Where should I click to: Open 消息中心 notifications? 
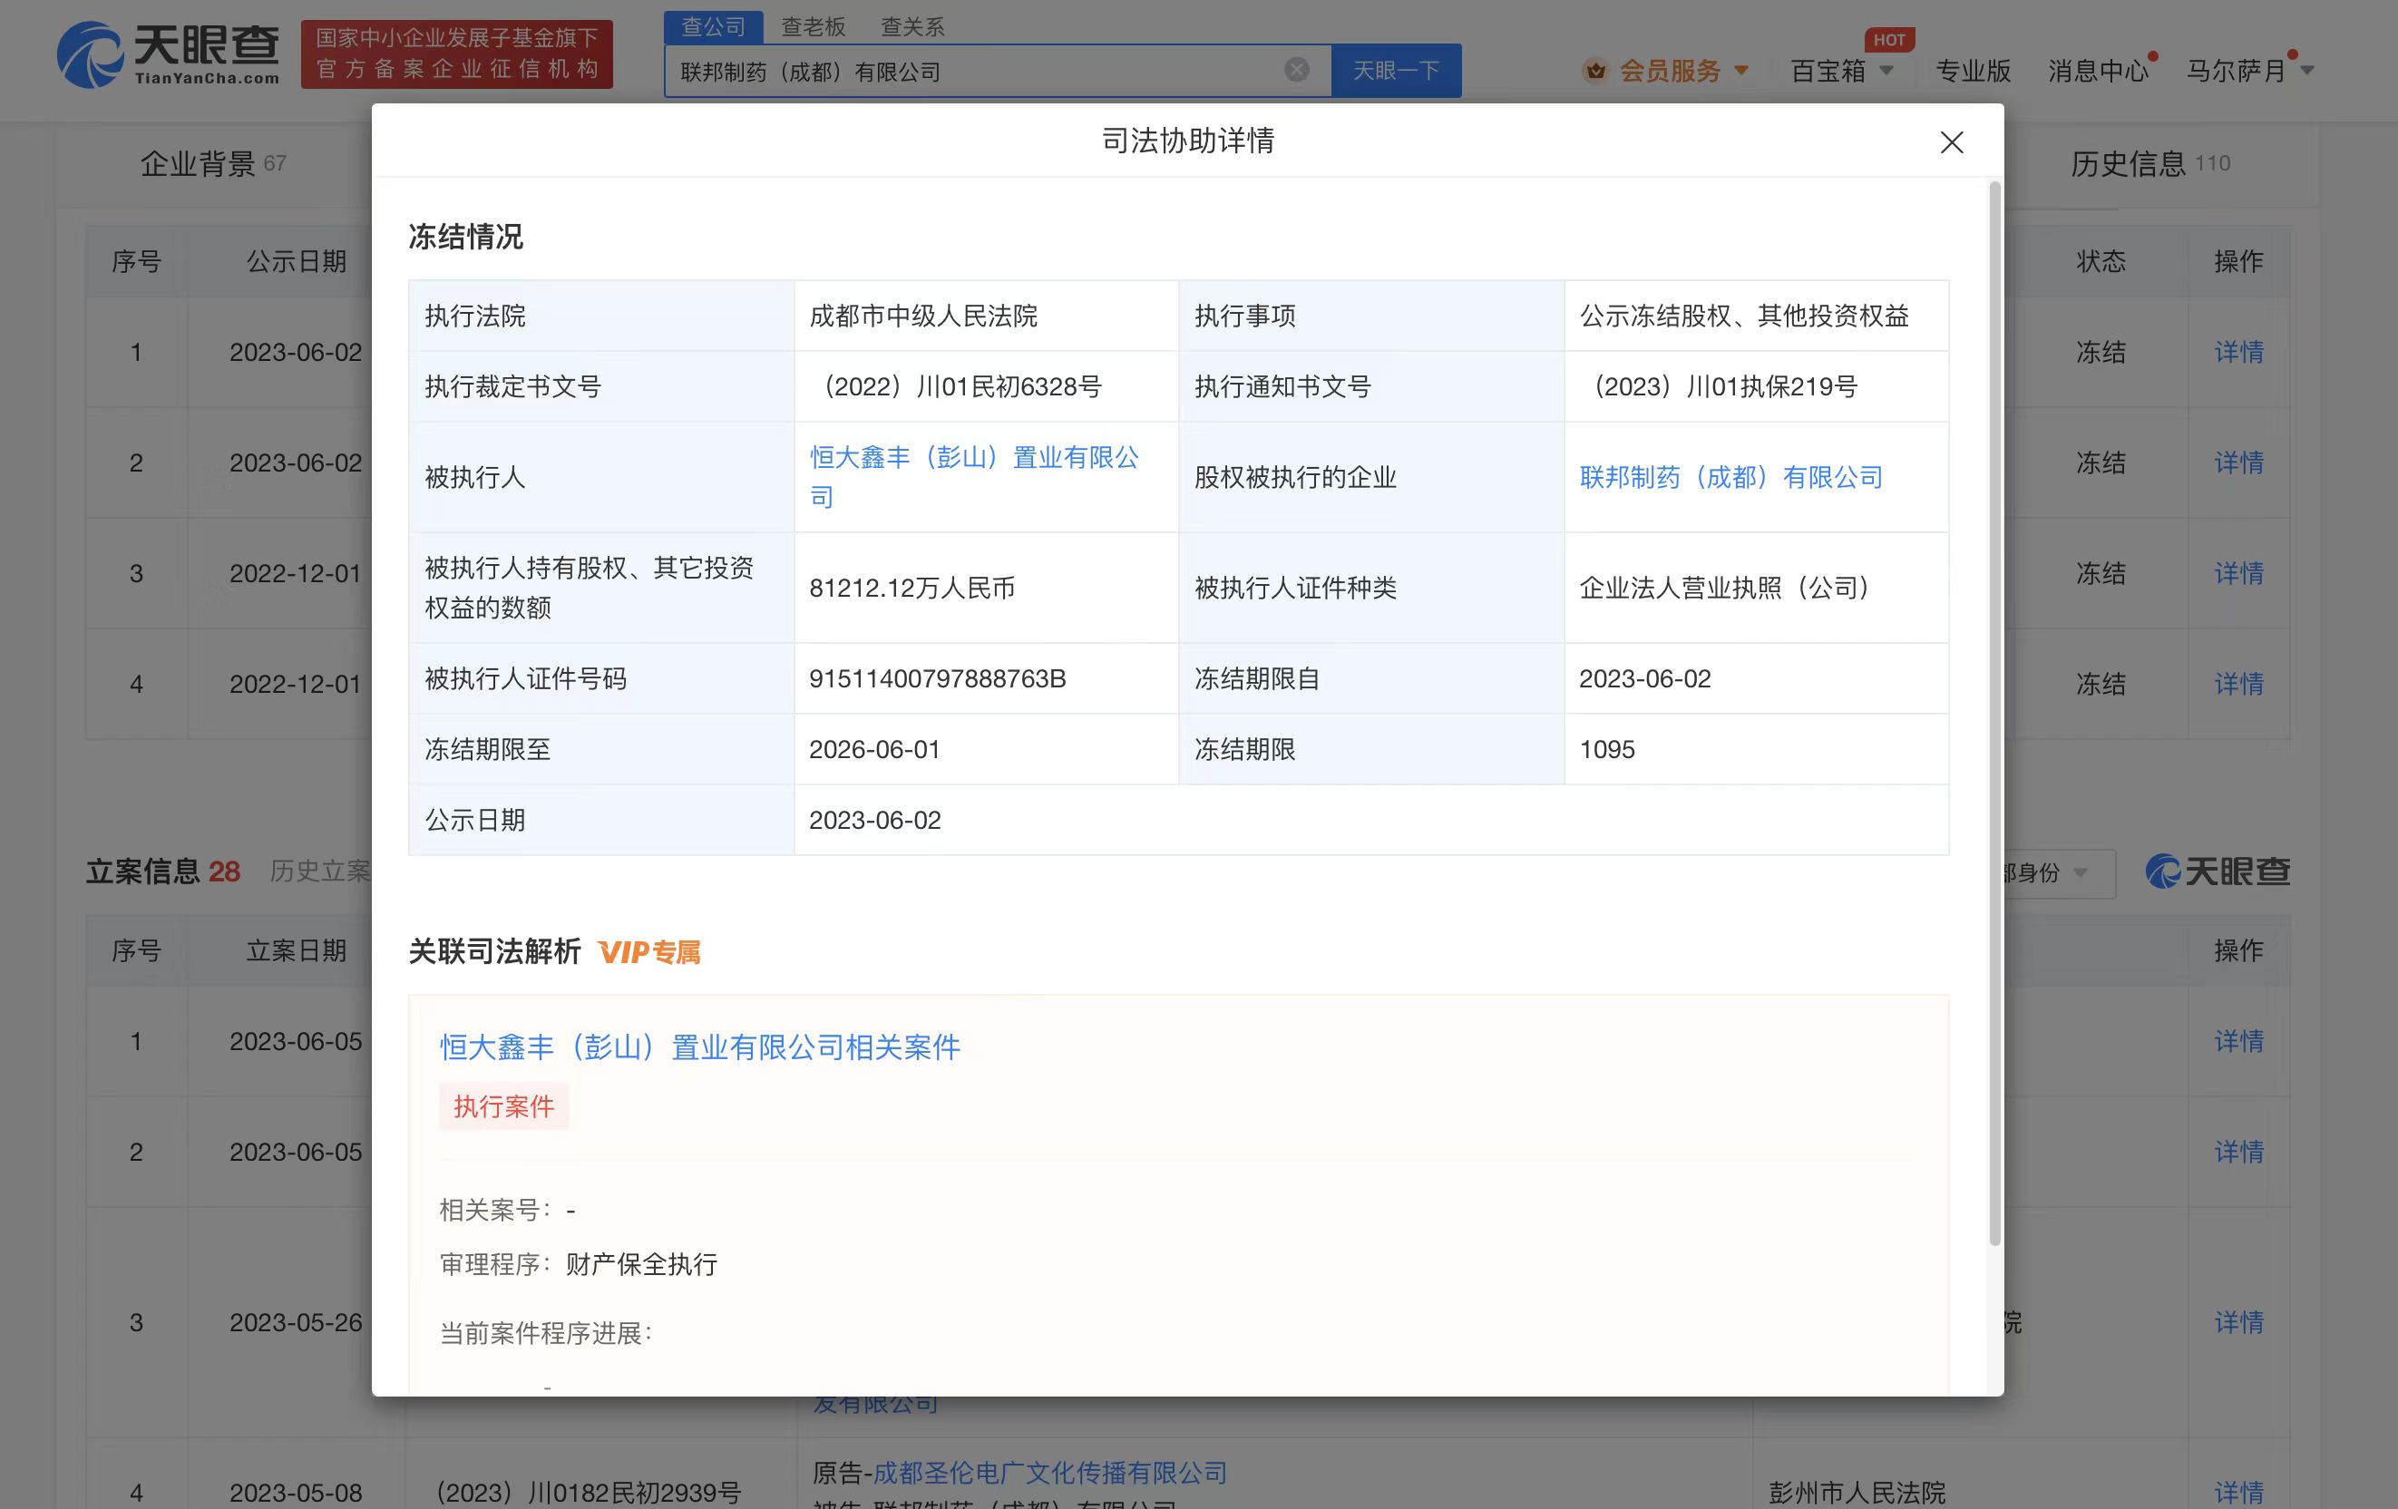pyautogui.click(x=2097, y=71)
